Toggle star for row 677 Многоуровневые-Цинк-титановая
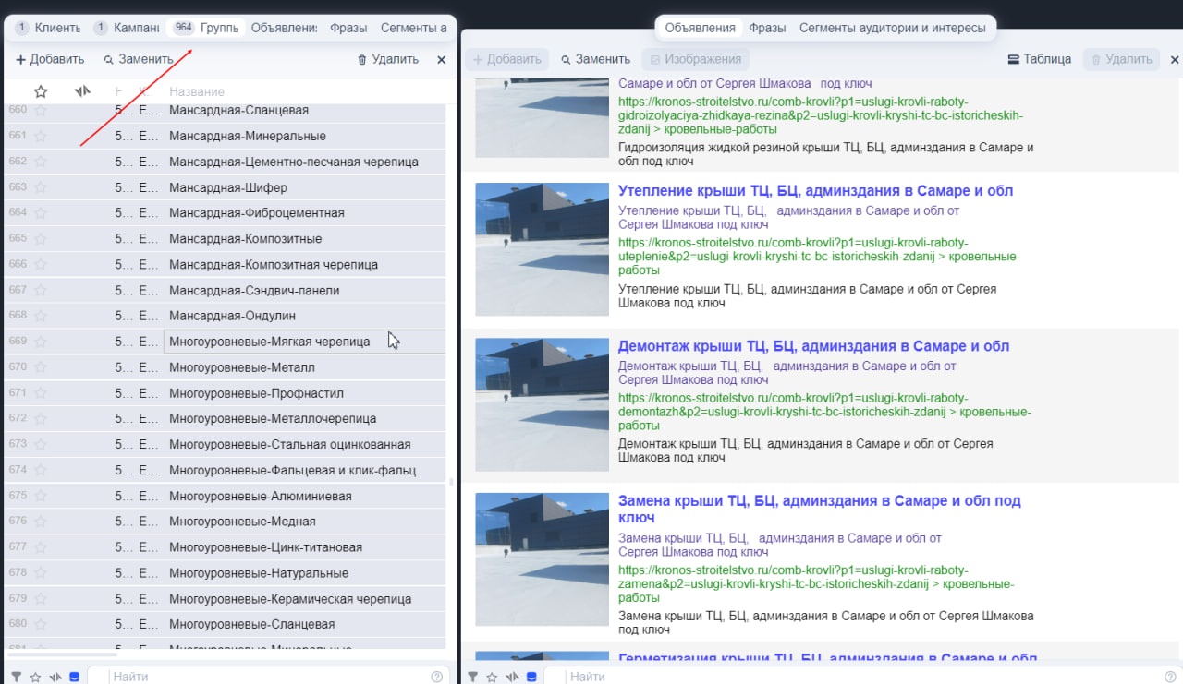This screenshot has height=684, width=1183. [x=41, y=547]
